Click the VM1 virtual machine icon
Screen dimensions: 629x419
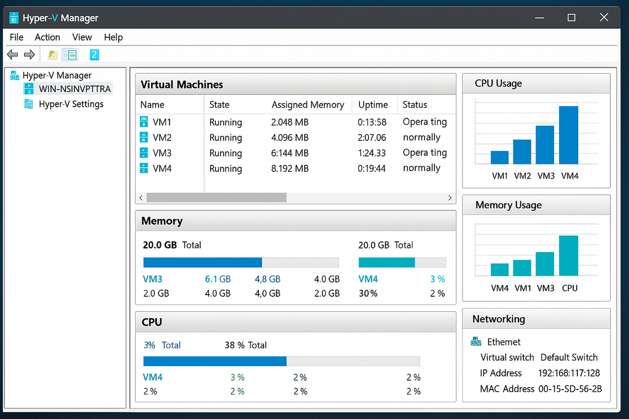[144, 122]
